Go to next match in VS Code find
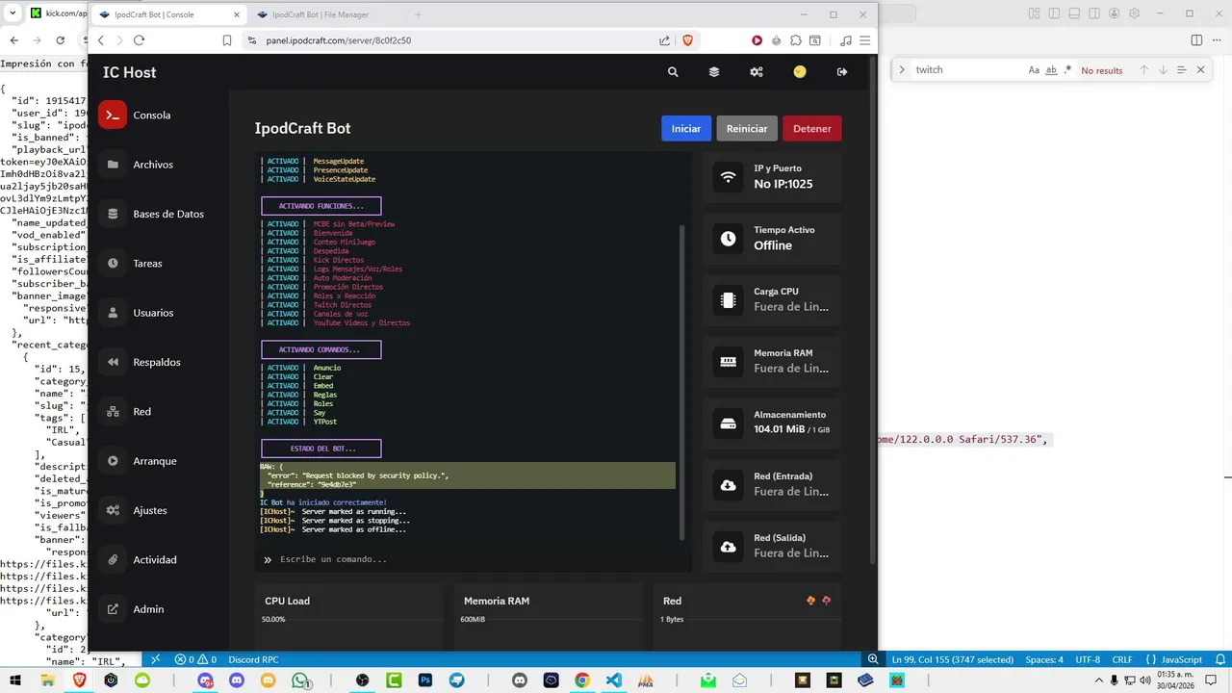Screen dimensions: 1232x693 tap(1163, 70)
